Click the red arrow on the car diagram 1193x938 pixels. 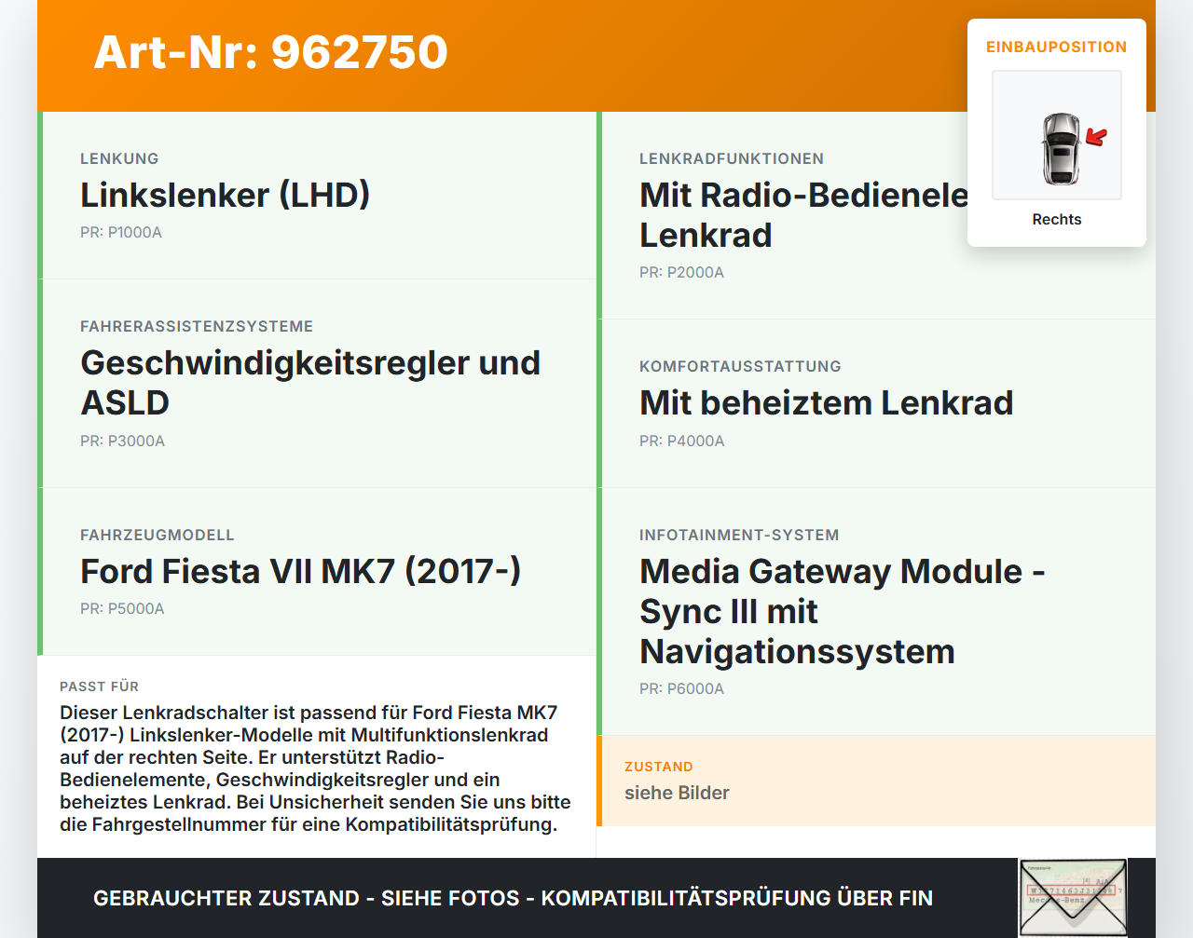[x=1096, y=136]
